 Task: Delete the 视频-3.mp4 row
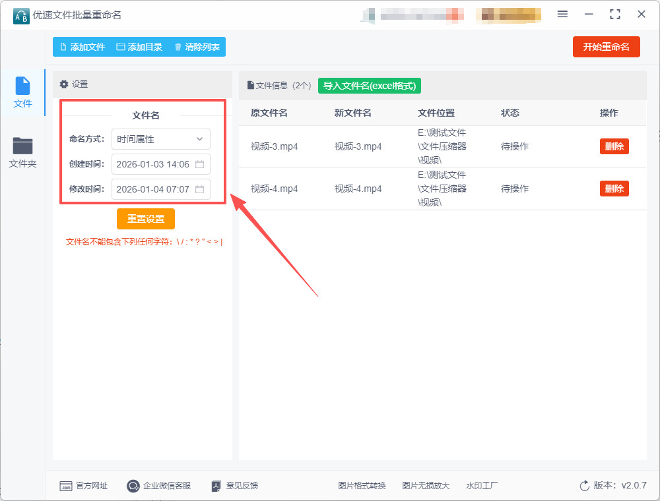click(x=614, y=146)
